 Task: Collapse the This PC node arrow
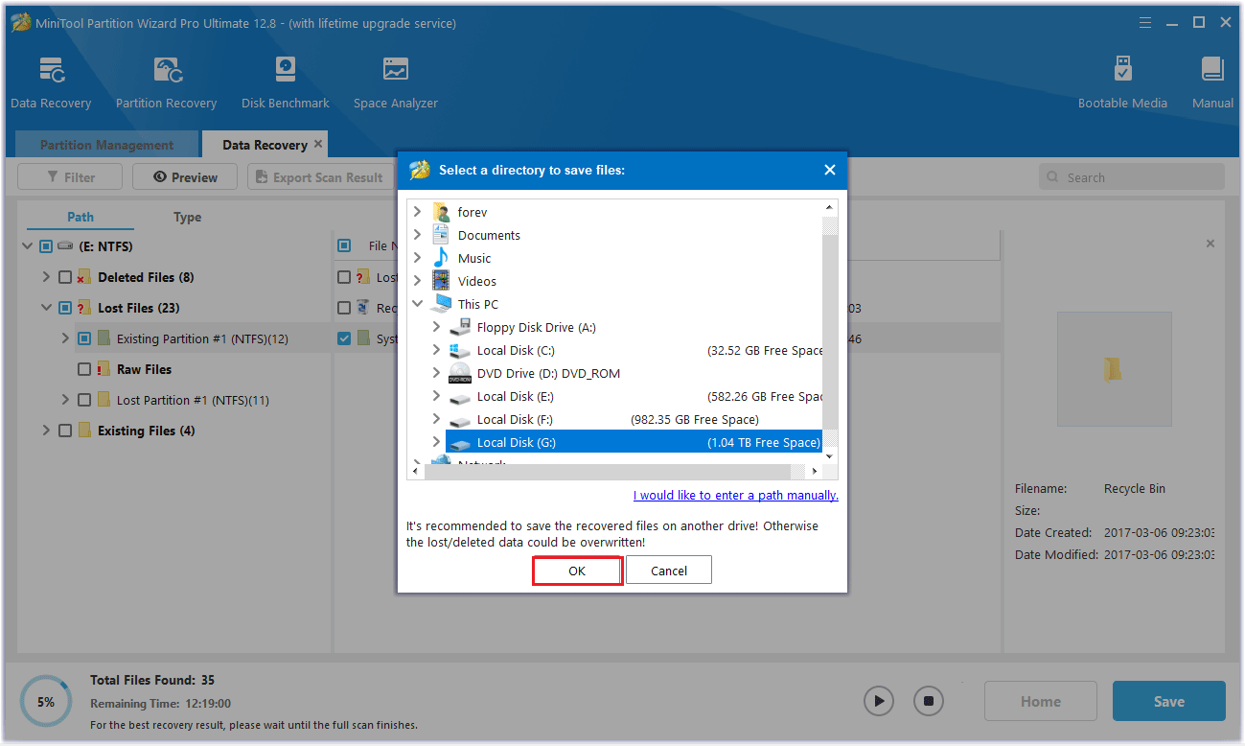(x=417, y=304)
